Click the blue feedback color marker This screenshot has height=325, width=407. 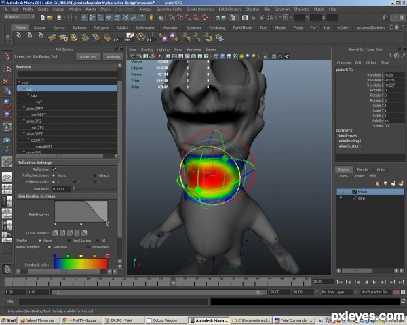point(54,256)
